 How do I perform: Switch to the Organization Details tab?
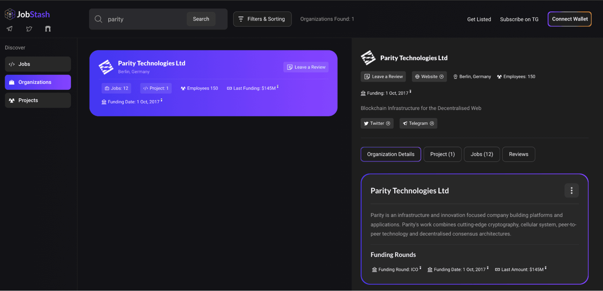coord(391,154)
